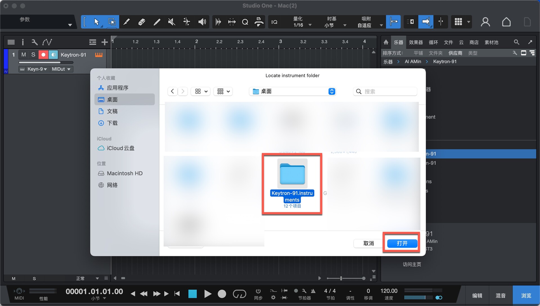Toggle record arm on Keytron-91 track
The height and width of the screenshot is (306, 540).
pos(43,55)
